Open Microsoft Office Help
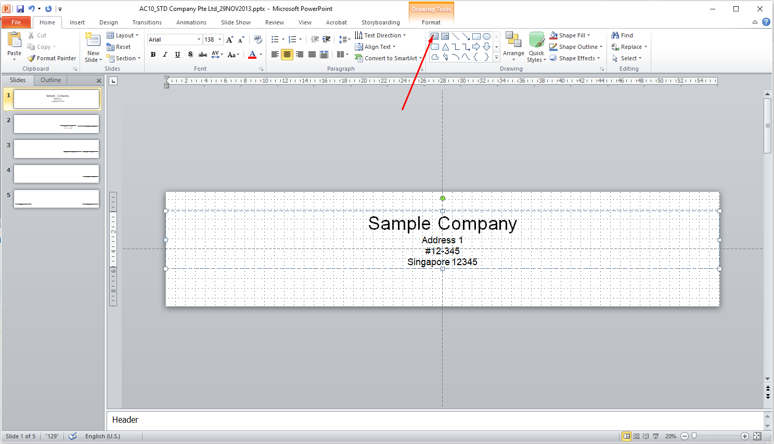The image size is (774, 444). [x=766, y=22]
